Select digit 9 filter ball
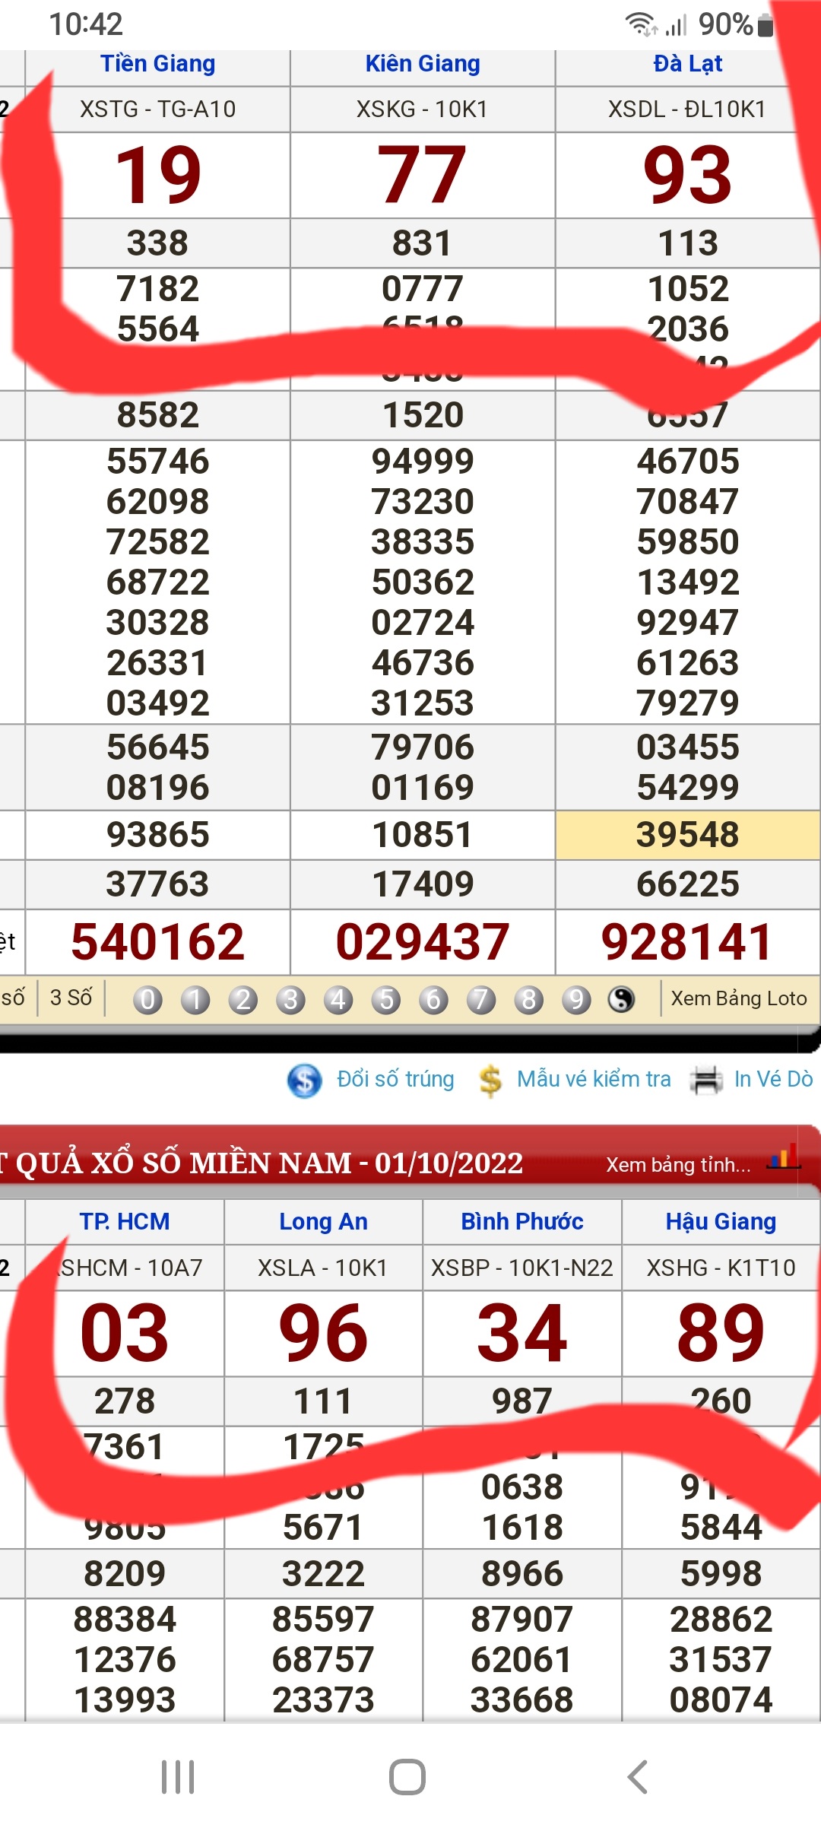 point(576,999)
